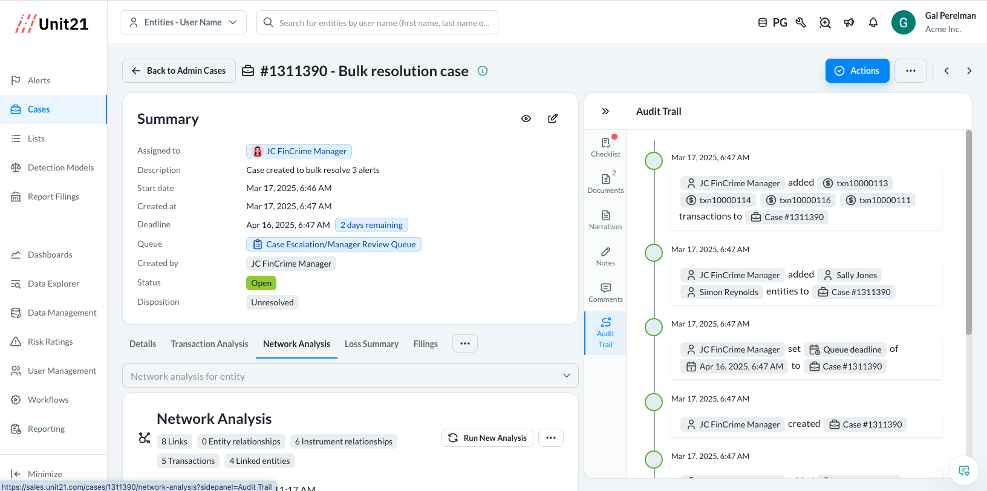This screenshot has width=987, height=491.
Task: Collapse the Audit Trail panel
Action: [605, 111]
